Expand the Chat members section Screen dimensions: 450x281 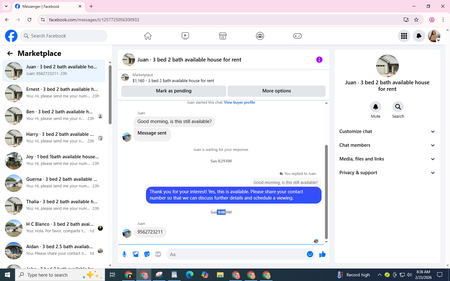tap(387, 145)
